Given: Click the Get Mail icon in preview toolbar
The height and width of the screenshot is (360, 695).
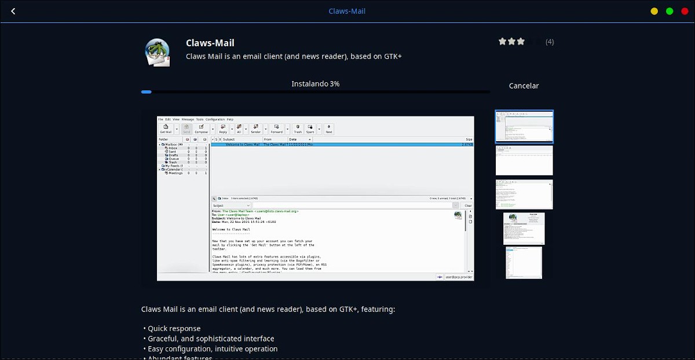Looking at the screenshot, I should [x=165, y=128].
